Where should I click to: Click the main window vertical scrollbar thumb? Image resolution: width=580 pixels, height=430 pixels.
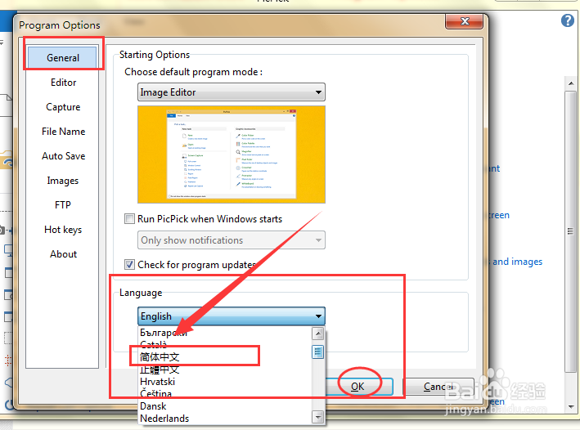[571, 231]
